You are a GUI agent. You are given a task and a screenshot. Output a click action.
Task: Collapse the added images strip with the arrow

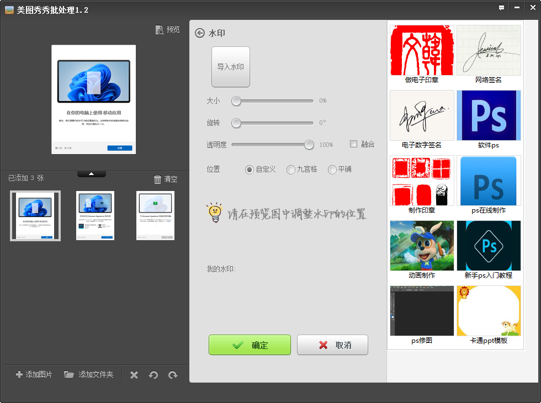coord(92,173)
